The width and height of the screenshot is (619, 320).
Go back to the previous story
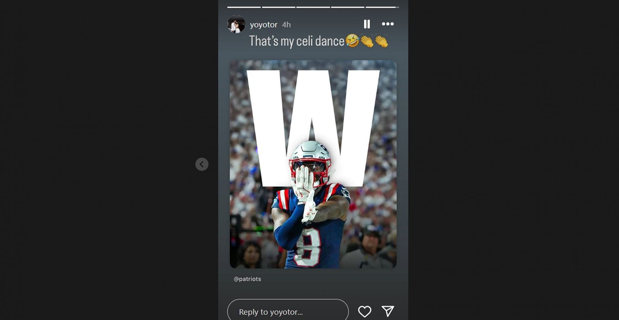[202, 164]
